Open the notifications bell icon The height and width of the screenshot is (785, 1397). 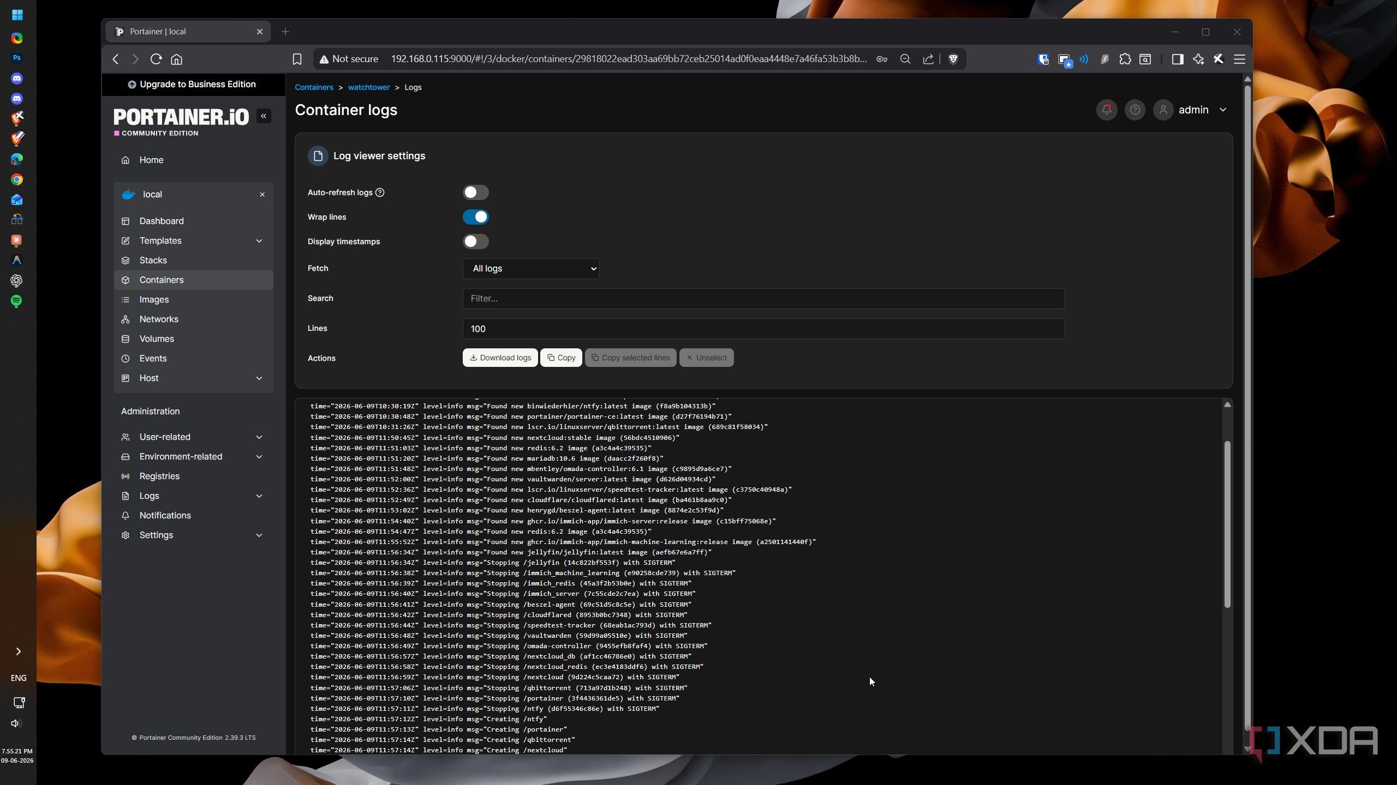point(1107,110)
